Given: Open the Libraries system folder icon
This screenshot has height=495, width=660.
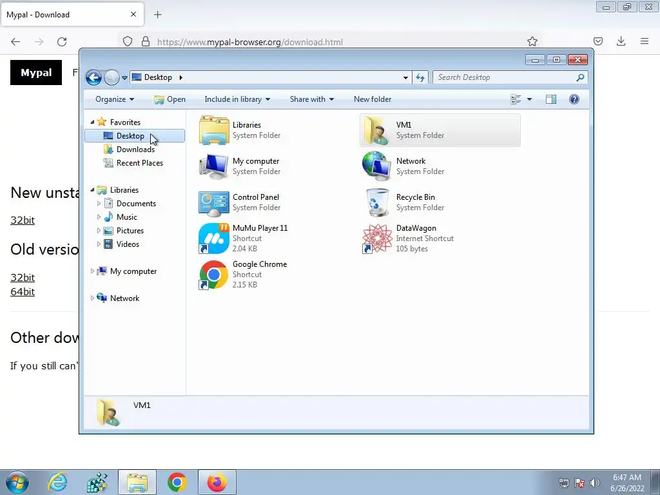Looking at the screenshot, I should point(214,130).
